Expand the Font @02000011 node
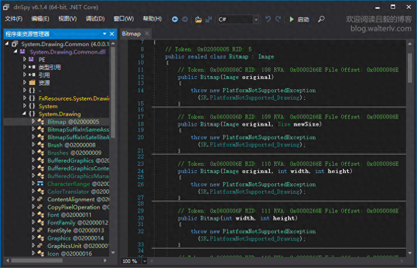417x268 pixels. [33, 214]
